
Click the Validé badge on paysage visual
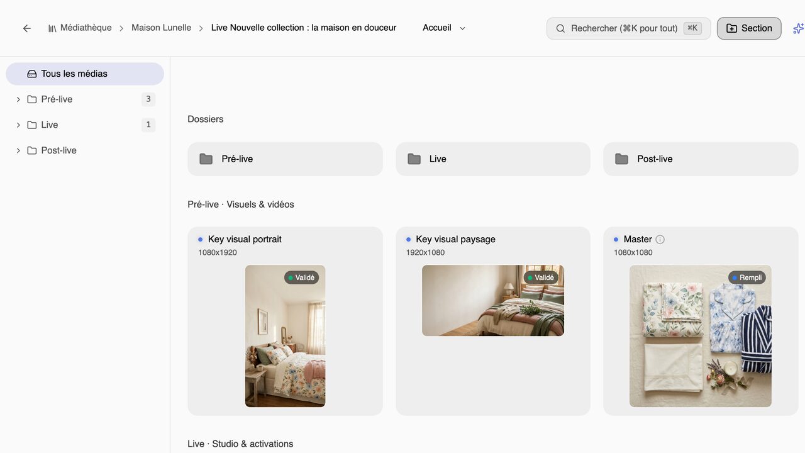[x=541, y=277]
